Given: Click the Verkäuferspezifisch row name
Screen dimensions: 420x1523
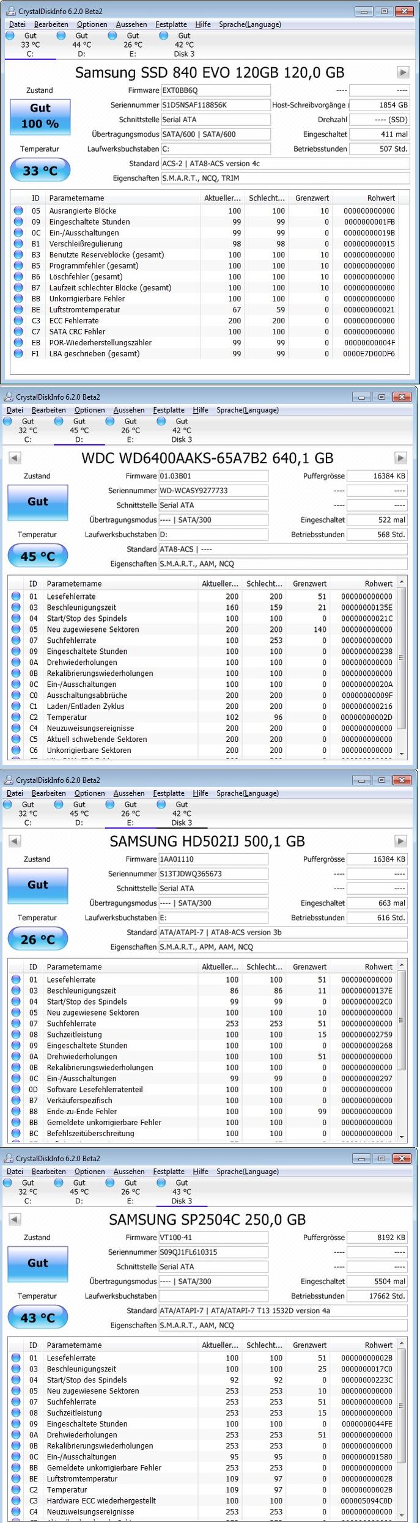Looking at the screenshot, I should click(79, 1101).
